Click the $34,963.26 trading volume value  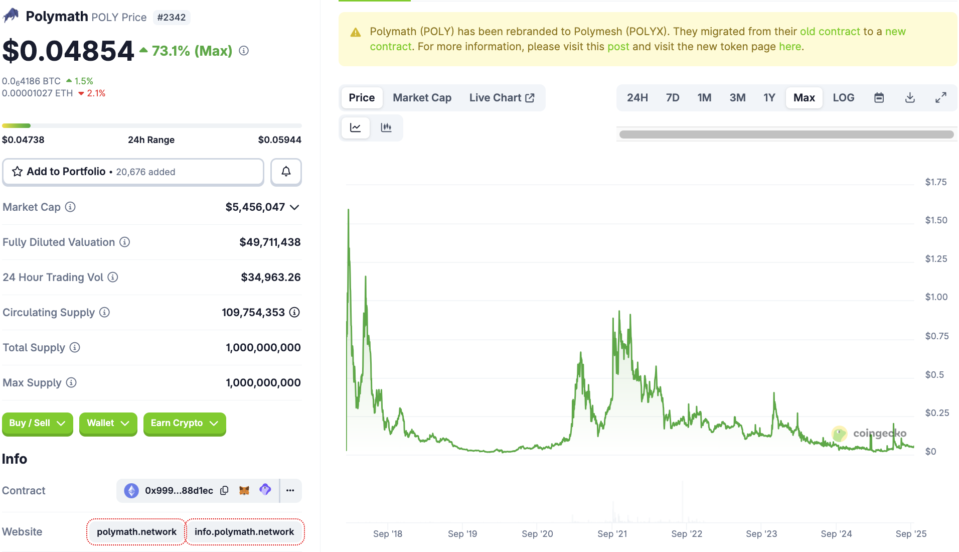(x=271, y=278)
